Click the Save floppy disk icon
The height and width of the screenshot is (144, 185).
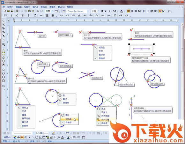[12, 11]
